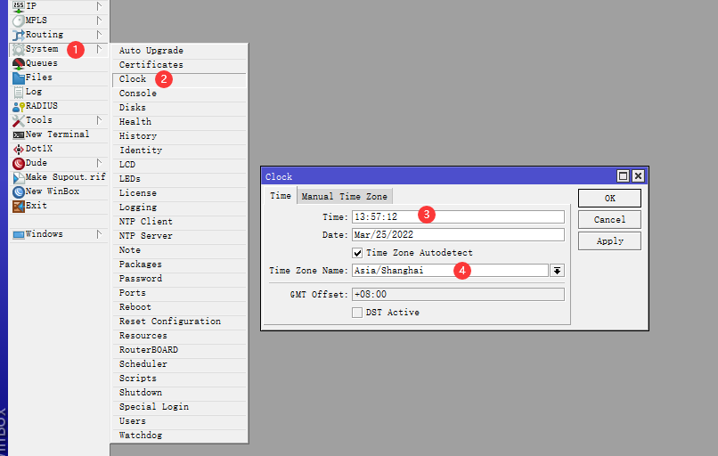Open Identity menu entry
718x456 pixels.
pyautogui.click(x=179, y=151)
